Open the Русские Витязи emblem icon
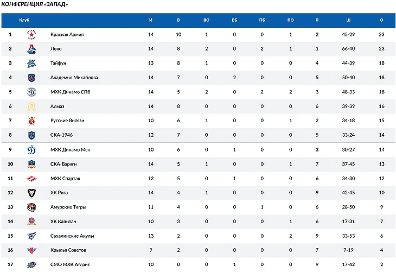The image size is (396, 272). coord(31,121)
